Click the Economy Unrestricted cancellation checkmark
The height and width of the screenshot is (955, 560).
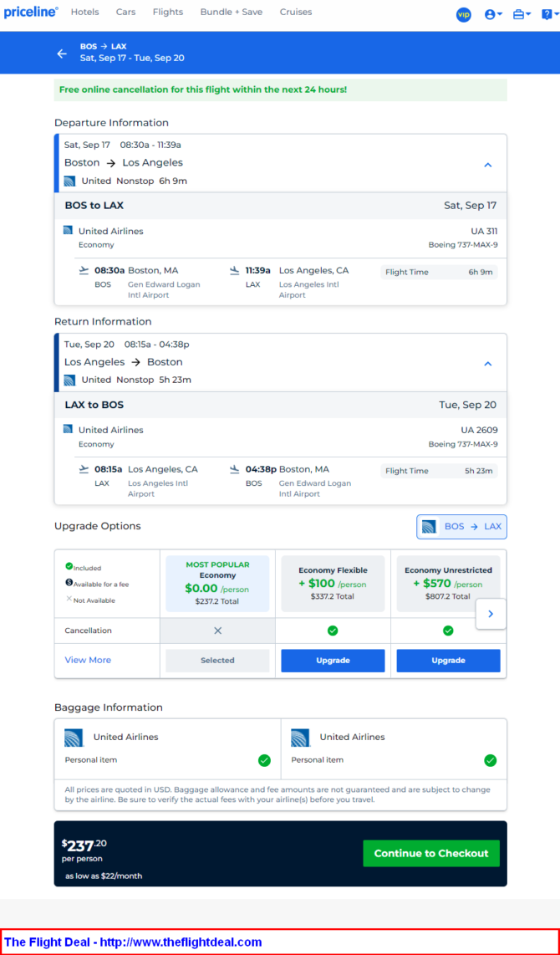(448, 631)
